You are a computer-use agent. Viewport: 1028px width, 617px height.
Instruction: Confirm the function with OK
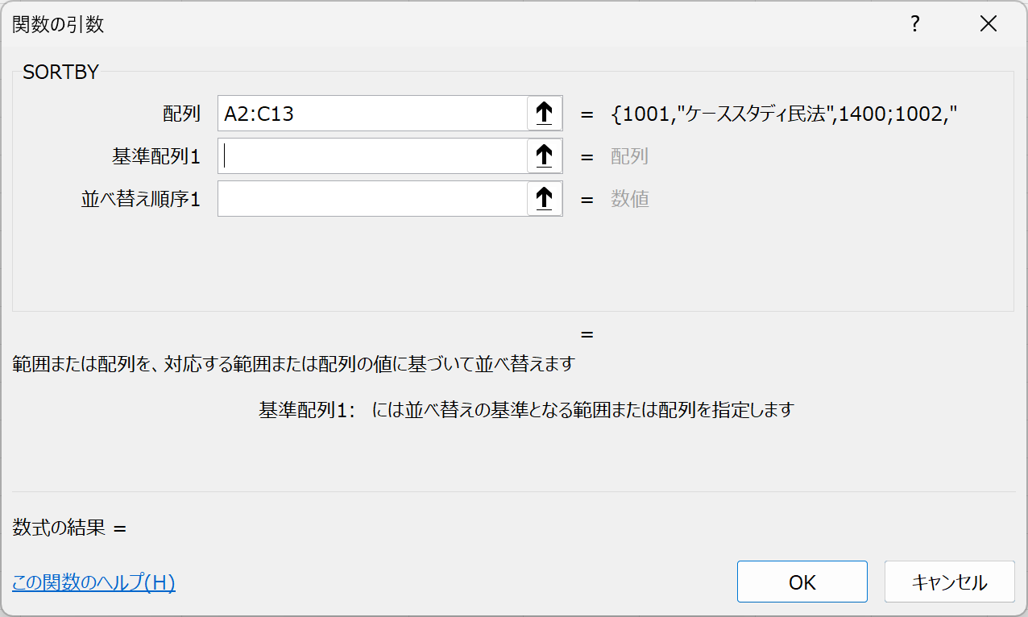[x=802, y=582]
